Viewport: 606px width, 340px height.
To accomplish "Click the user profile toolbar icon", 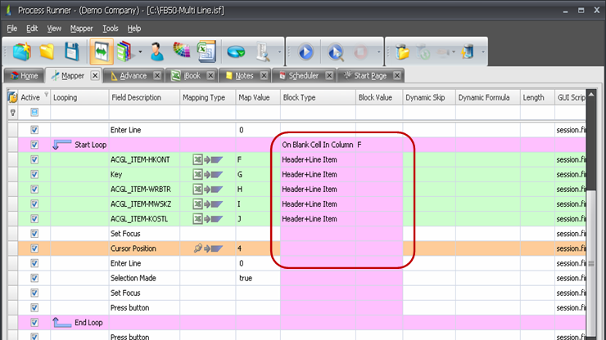I will coord(157,51).
